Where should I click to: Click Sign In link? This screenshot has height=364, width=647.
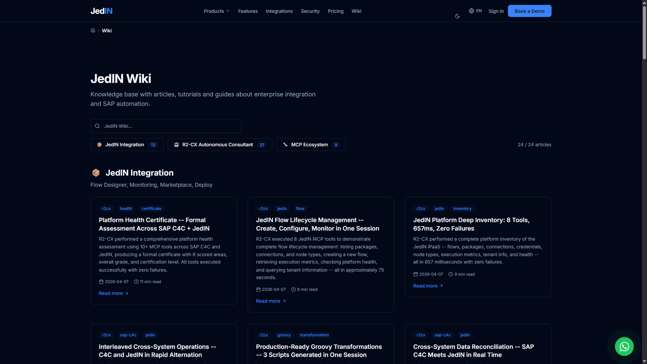click(496, 11)
